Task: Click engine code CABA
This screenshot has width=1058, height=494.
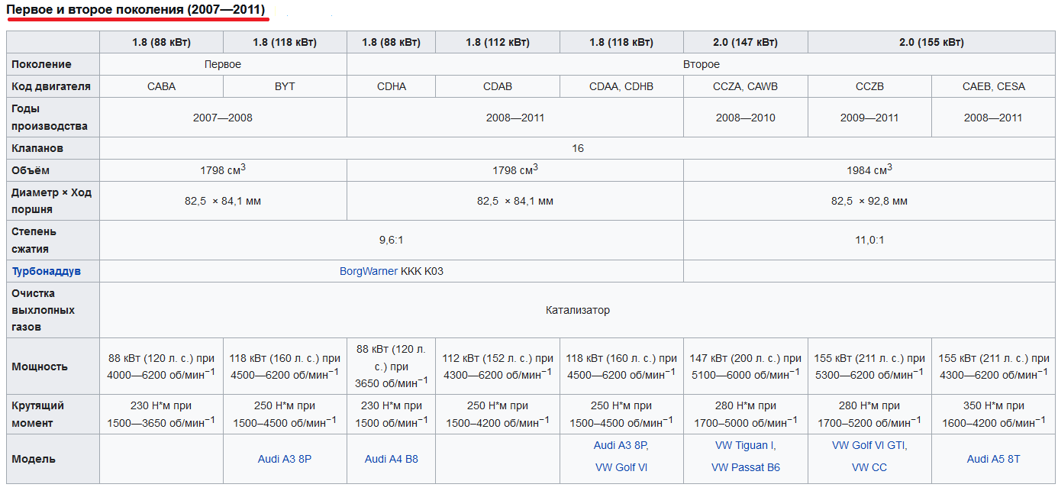Action: (161, 86)
